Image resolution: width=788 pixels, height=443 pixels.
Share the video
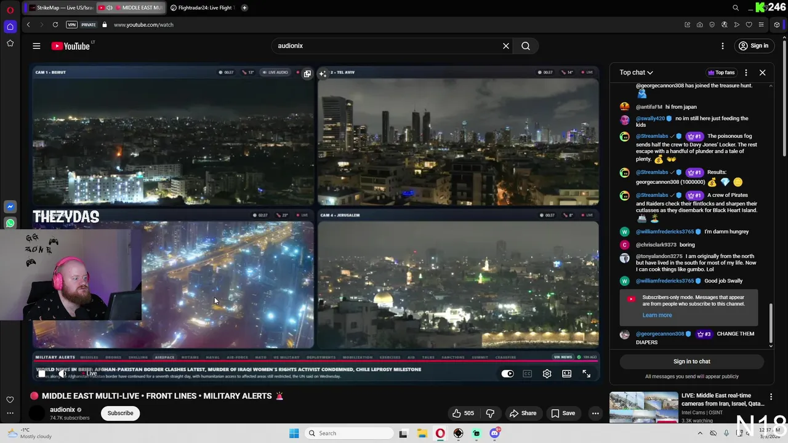point(523,413)
